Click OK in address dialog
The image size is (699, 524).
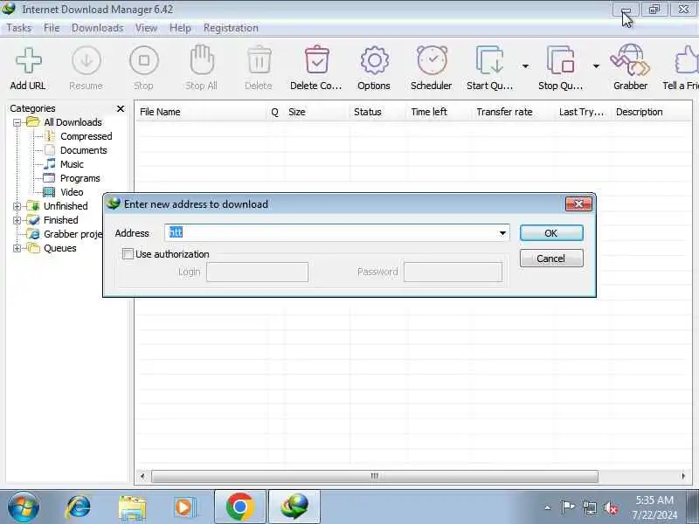click(x=551, y=233)
